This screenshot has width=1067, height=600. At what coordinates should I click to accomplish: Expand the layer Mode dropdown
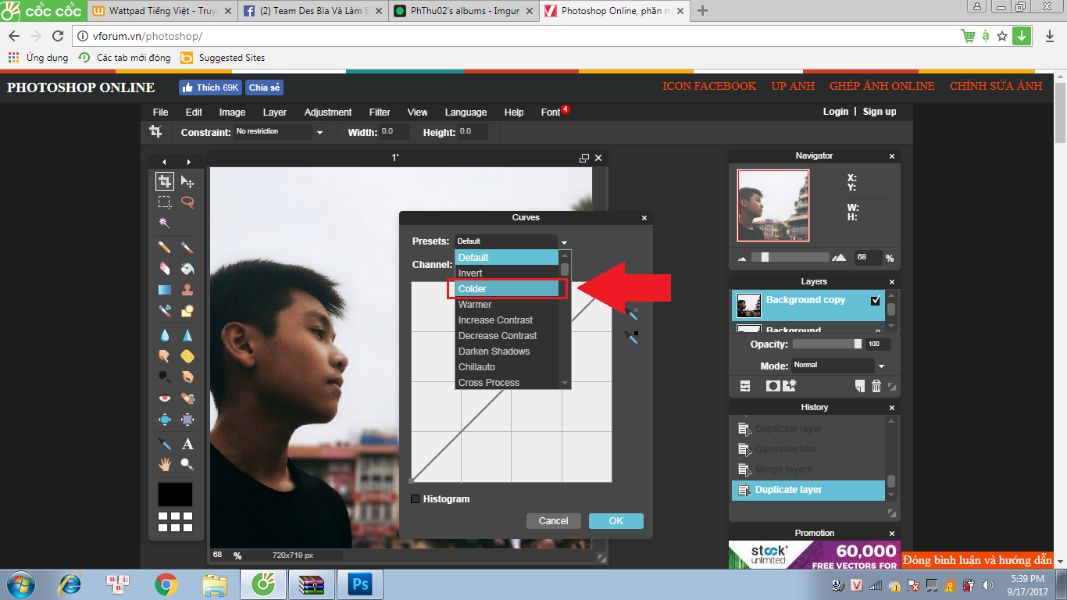[881, 366]
